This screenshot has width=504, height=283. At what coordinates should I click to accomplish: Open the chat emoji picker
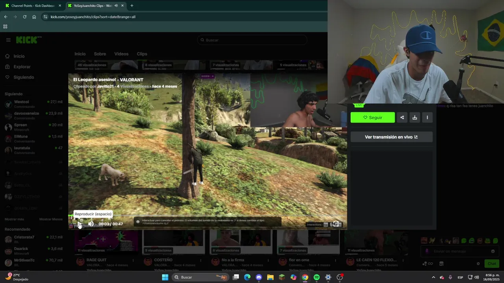click(x=493, y=251)
